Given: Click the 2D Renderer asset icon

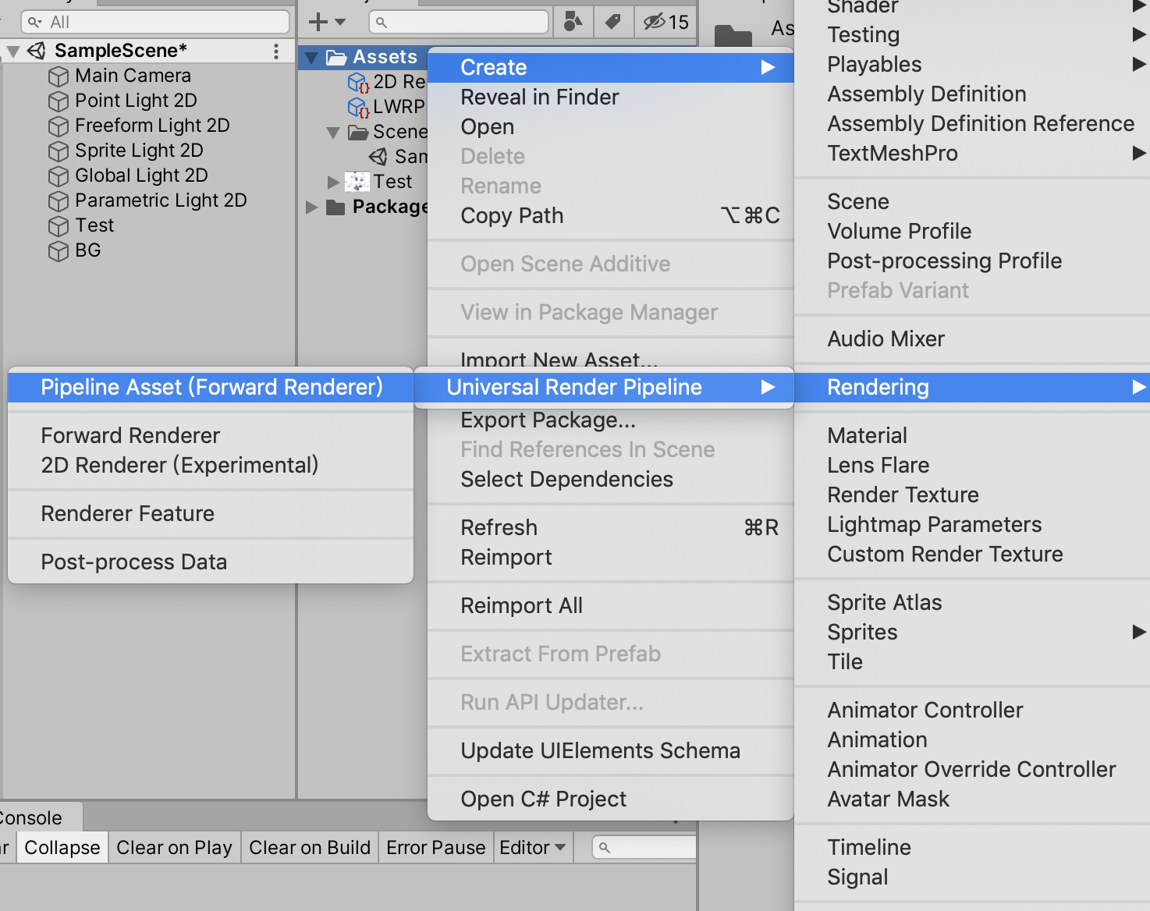Looking at the screenshot, I should [x=358, y=82].
